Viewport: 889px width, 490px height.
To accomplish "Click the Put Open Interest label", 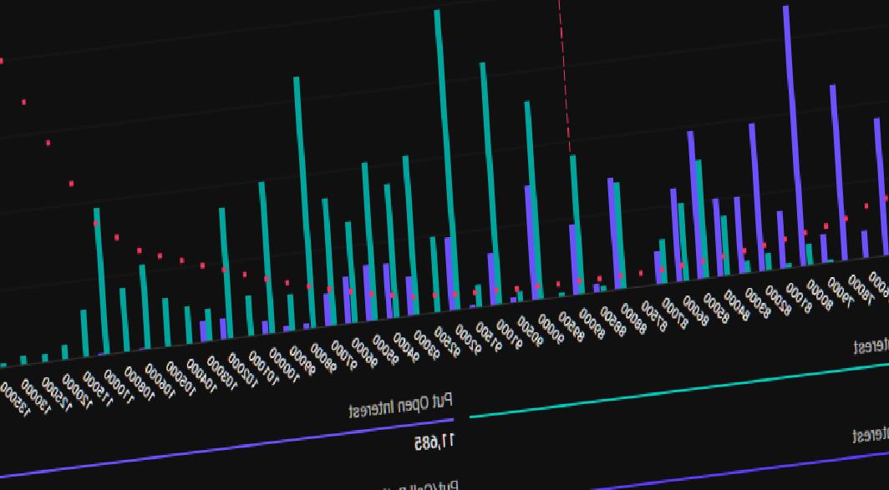I will point(401,406).
